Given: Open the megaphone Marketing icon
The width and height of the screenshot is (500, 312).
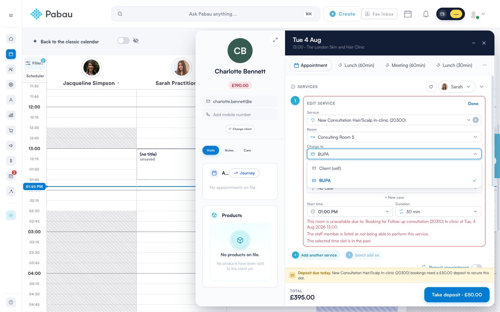Looking at the screenshot, I should point(11,146).
